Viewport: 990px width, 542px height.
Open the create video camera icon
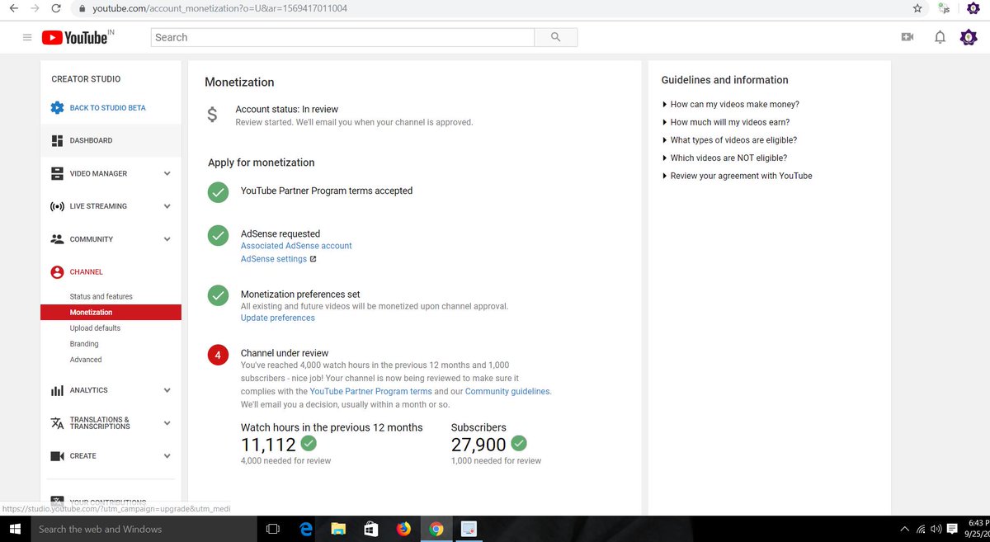pos(907,37)
